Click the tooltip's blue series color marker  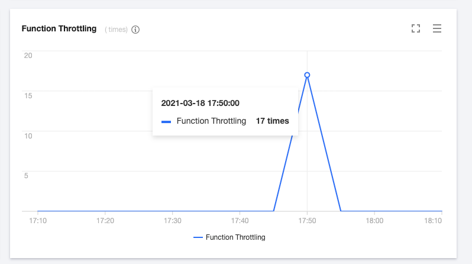click(166, 121)
